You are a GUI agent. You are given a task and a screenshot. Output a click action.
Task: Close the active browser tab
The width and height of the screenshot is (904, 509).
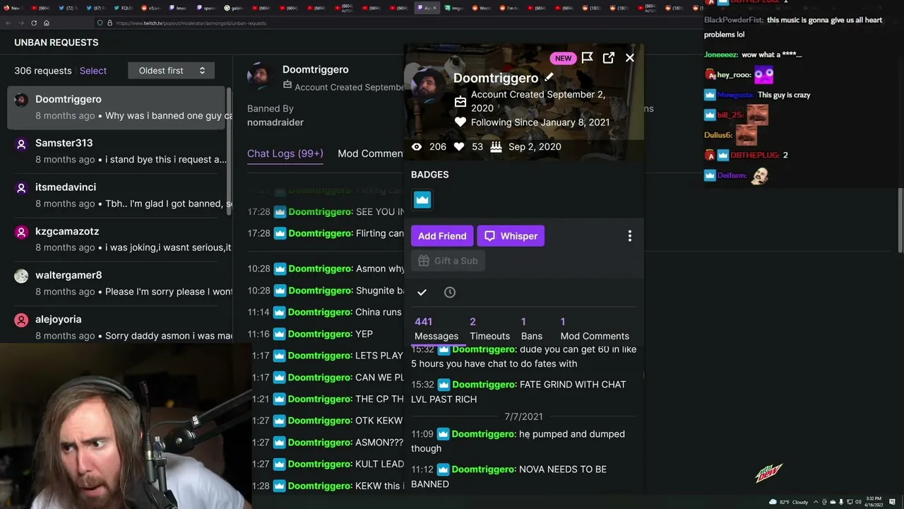(435, 8)
